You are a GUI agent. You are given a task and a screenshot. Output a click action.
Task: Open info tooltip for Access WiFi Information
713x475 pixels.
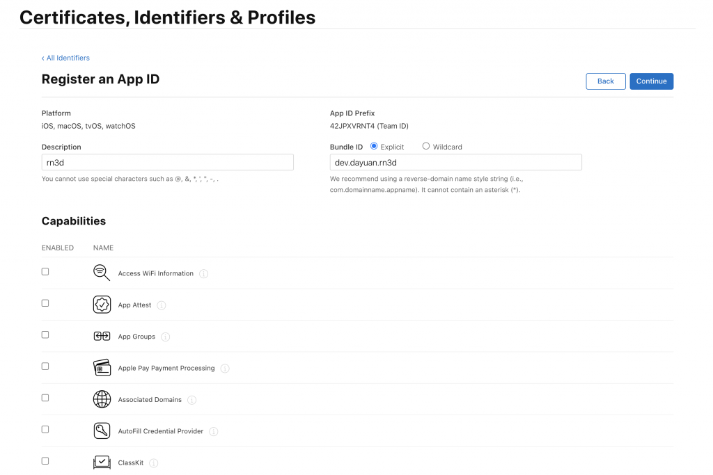204,274
